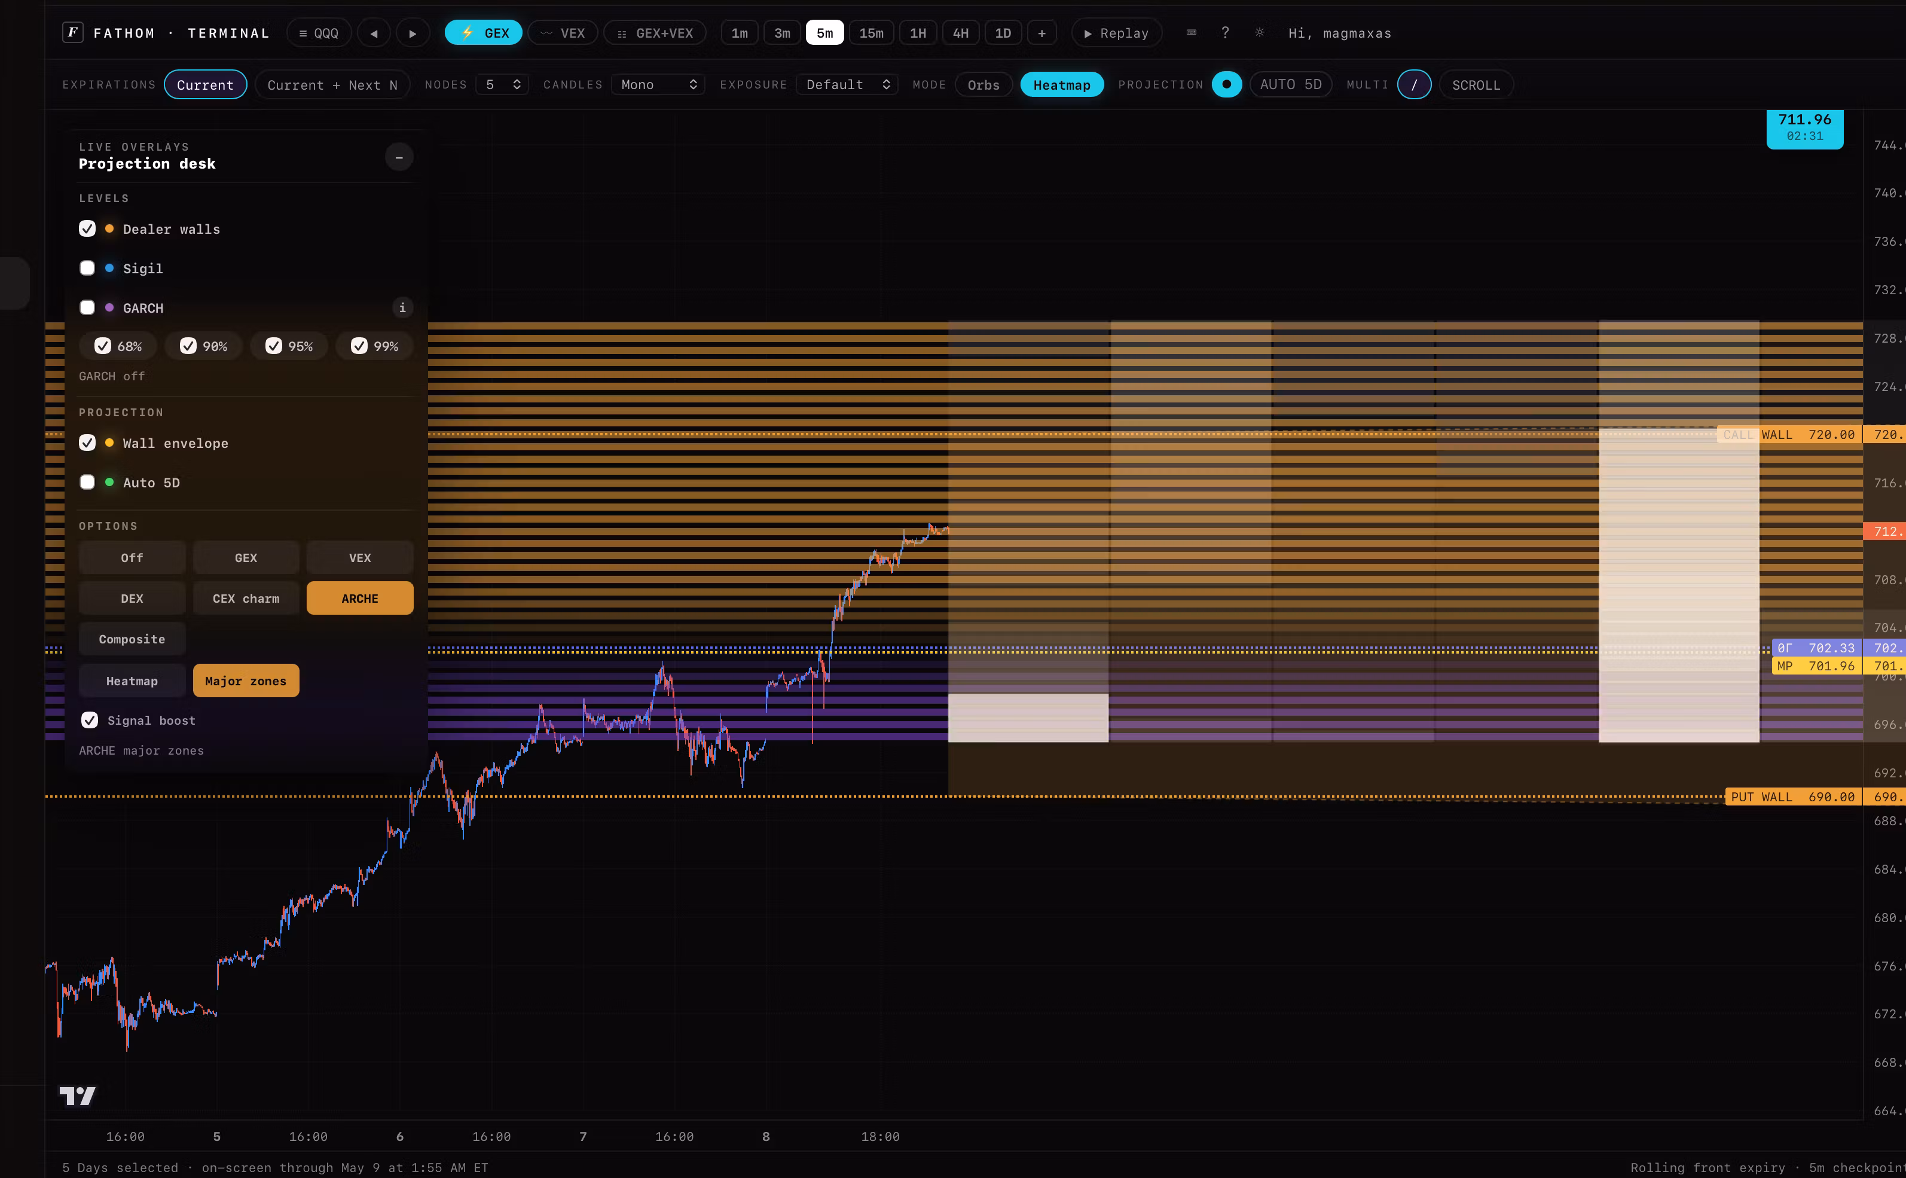Screen dimensions: 1906x1178
Task: Select the 3m timeframe
Action: (783, 33)
